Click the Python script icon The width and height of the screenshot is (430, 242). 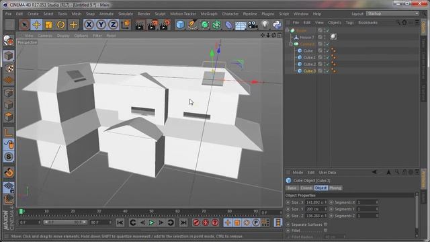[x=277, y=25]
